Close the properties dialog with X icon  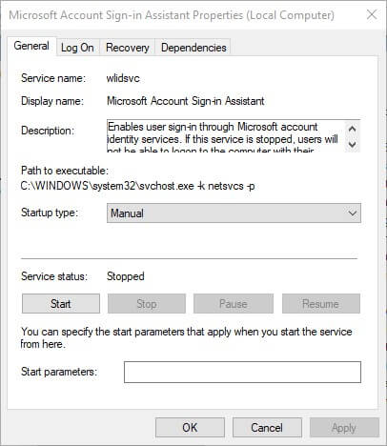coord(372,14)
